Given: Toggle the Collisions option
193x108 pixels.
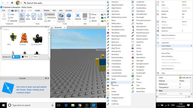Looking at the screenshot, I should click(49, 14).
